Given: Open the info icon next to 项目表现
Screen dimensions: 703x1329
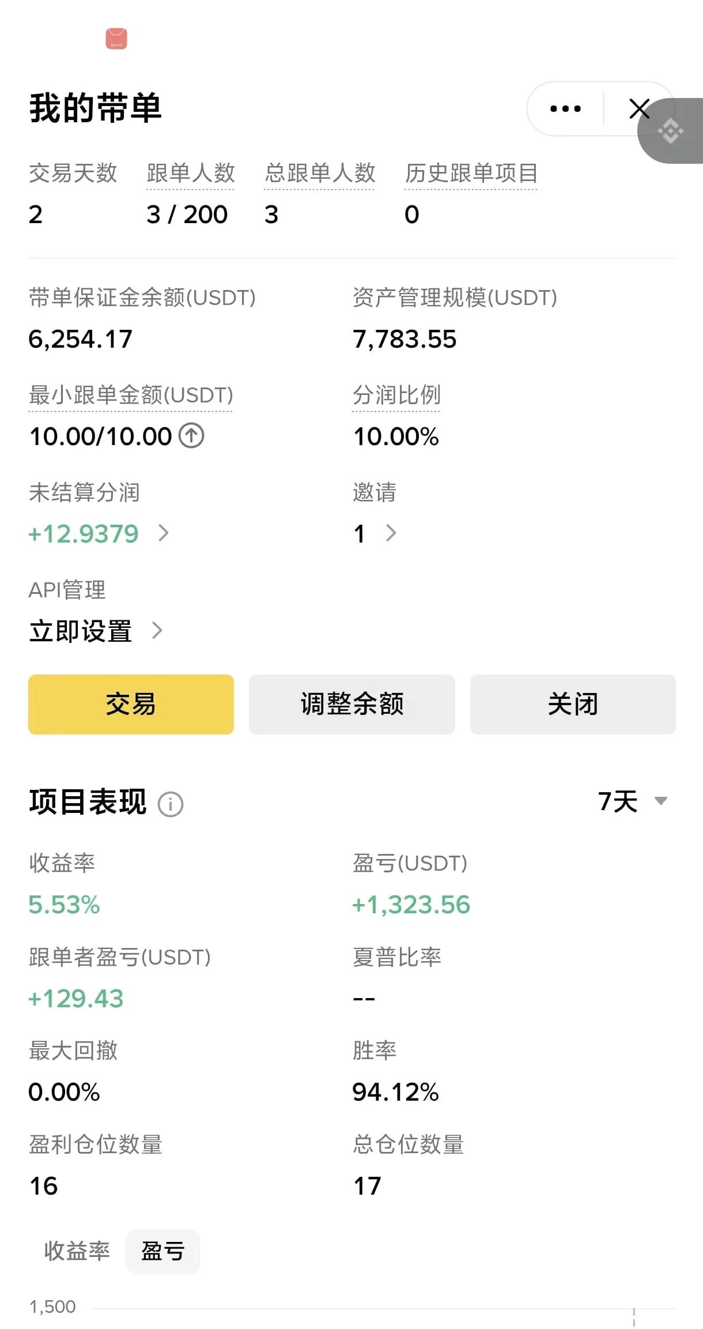Looking at the screenshot, I should [171, 804].
